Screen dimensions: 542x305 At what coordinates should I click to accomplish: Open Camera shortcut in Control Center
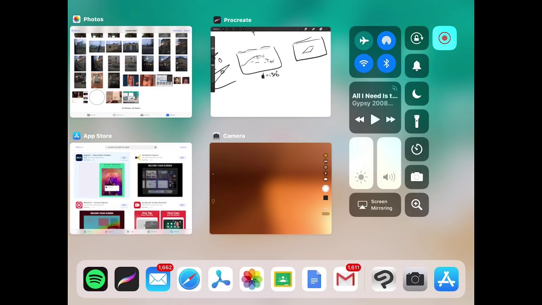tap(417, 177)
